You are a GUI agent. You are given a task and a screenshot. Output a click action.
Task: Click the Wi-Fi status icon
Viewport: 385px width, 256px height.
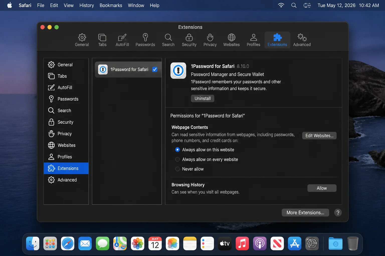[x=281, y=5]
